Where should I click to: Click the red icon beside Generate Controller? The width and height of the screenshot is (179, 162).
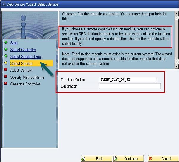pyautogui.click(x=6, y=83)
